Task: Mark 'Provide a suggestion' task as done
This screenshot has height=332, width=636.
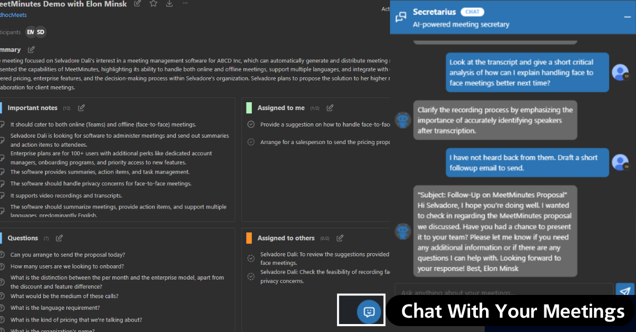Action: (x=251, y=124)
